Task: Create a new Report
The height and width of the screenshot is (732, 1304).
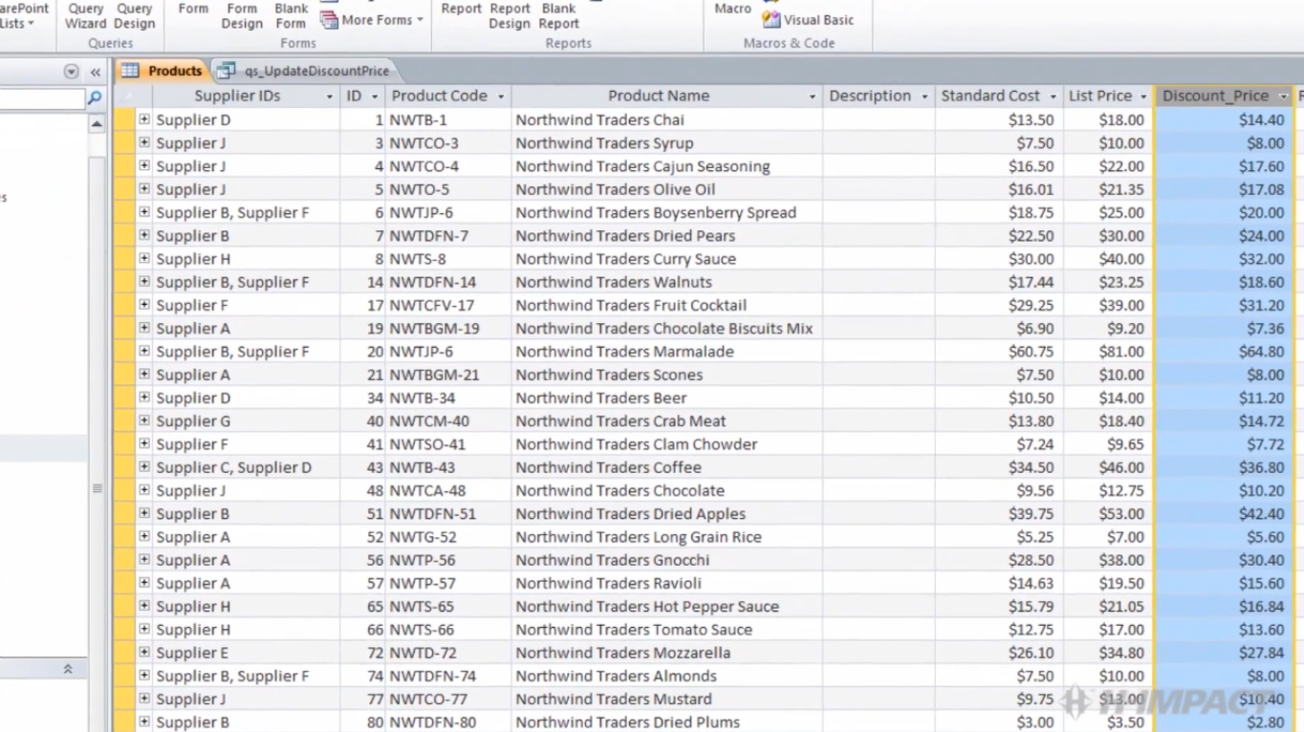Action: [461, 10]
